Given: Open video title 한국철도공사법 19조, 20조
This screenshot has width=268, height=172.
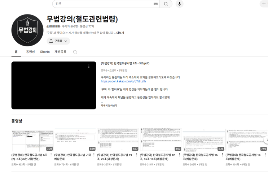Looking at the screenshot, I should pos(114,157).
